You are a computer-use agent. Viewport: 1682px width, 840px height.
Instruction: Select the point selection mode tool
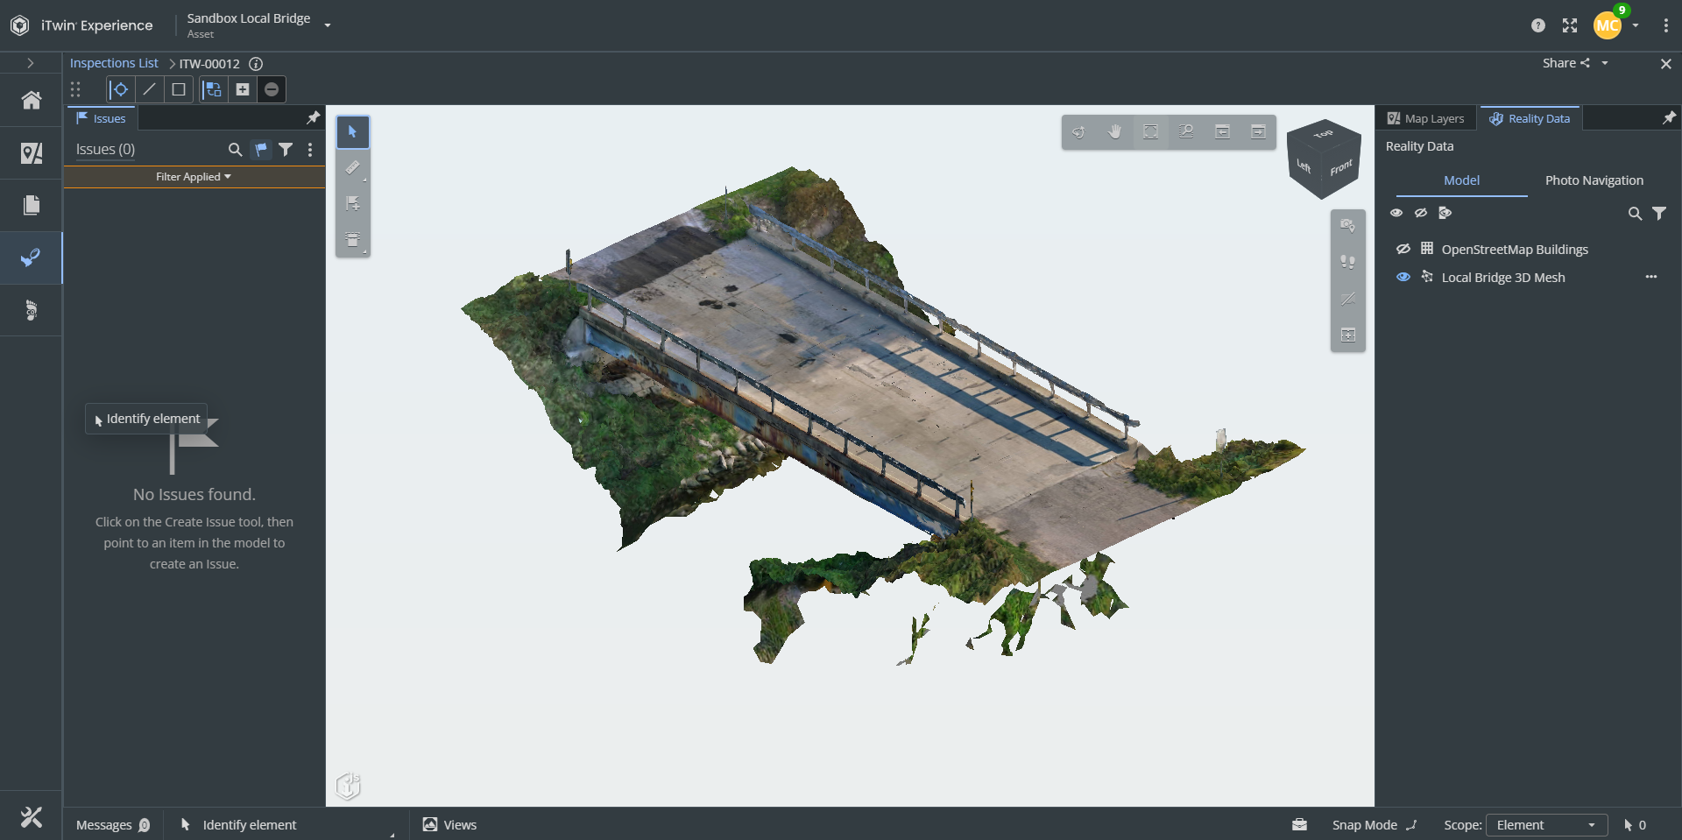120,89
